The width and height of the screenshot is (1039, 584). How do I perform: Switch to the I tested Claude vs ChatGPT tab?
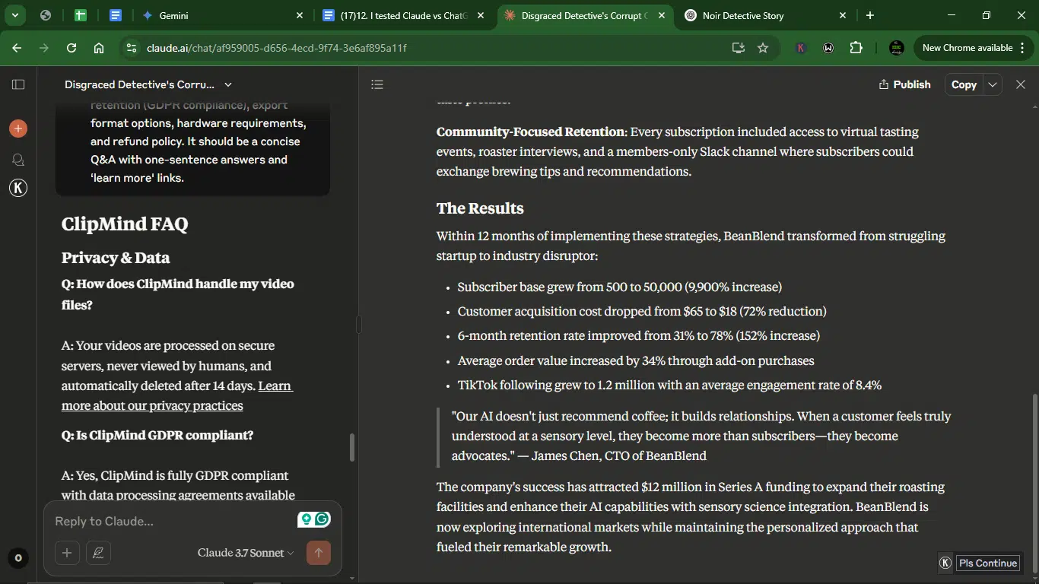[405, 15]
